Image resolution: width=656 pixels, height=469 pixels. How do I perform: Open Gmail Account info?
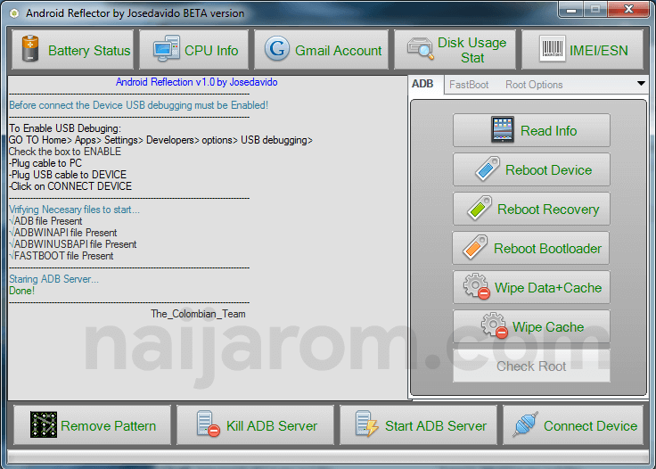click(321, 49)
